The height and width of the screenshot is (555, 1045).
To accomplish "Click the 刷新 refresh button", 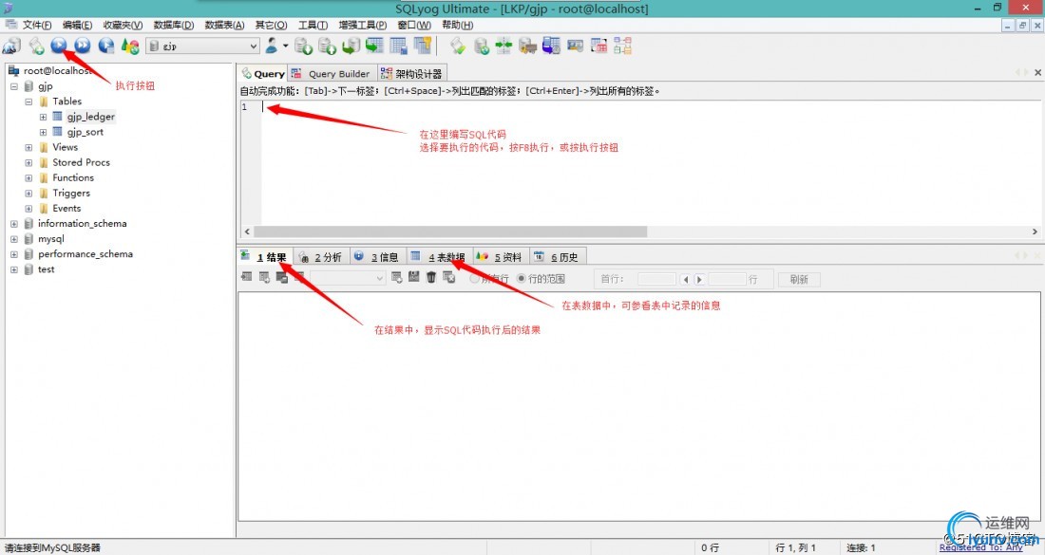I will point(799,280).
